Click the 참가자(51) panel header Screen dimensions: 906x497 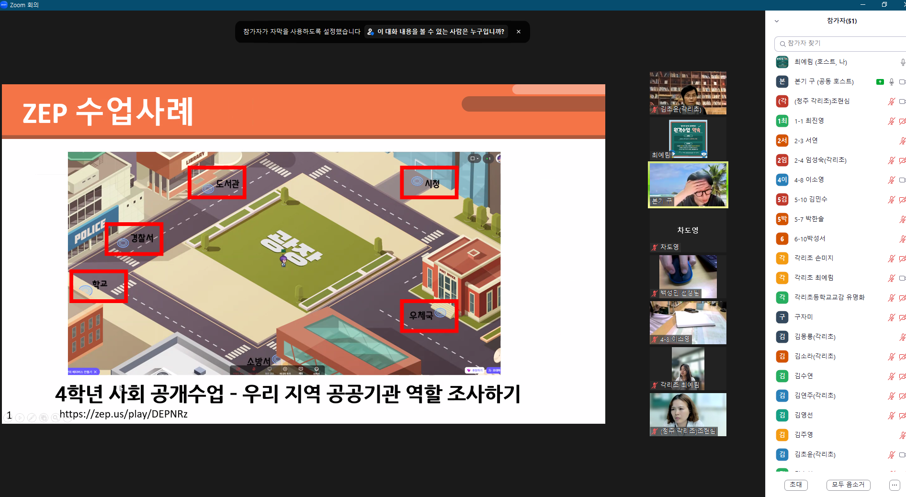pyautogui.click(x=842, y=21)
